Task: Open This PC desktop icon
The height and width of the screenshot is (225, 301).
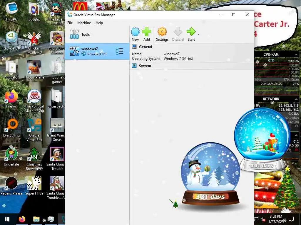Action: [11, 11]
